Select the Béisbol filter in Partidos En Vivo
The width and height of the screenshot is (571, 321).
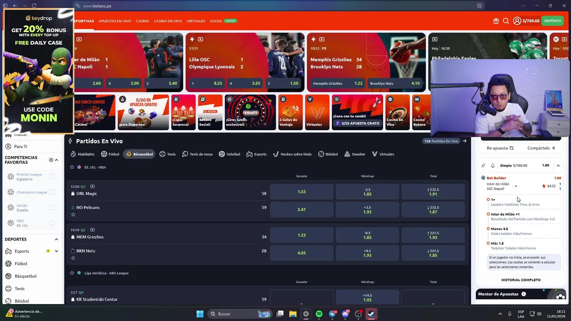point(328,154)
